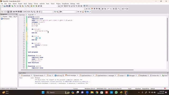Open Replace using the toolbar icon
The width and height of the screenshot is (169, 95).
tap(28, 6)
